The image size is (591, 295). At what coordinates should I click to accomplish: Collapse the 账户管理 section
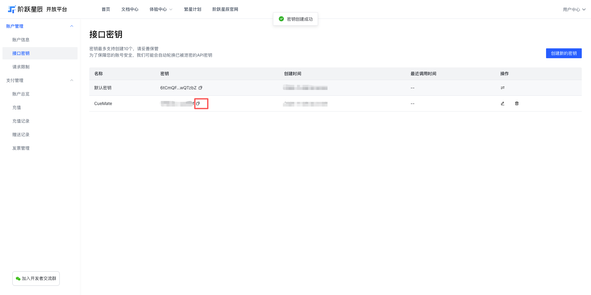coord(72,26)
